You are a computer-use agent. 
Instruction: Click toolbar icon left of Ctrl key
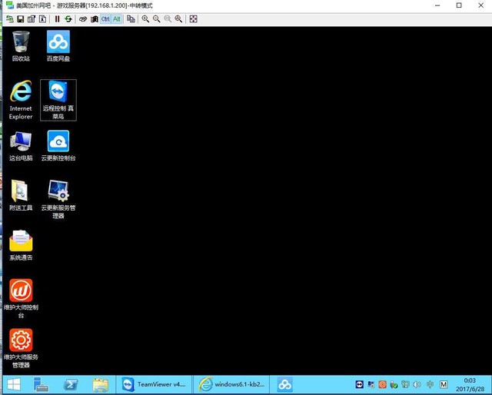click(x=94, y=19)
